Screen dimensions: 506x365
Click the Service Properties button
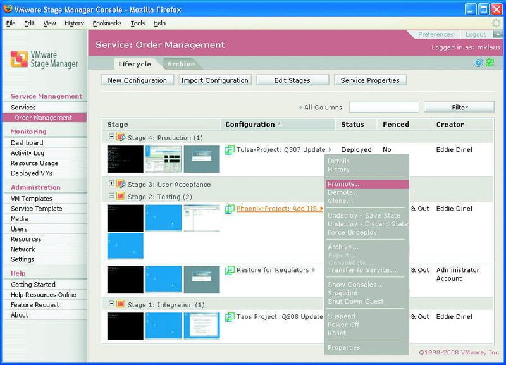[x=370, y=80]
